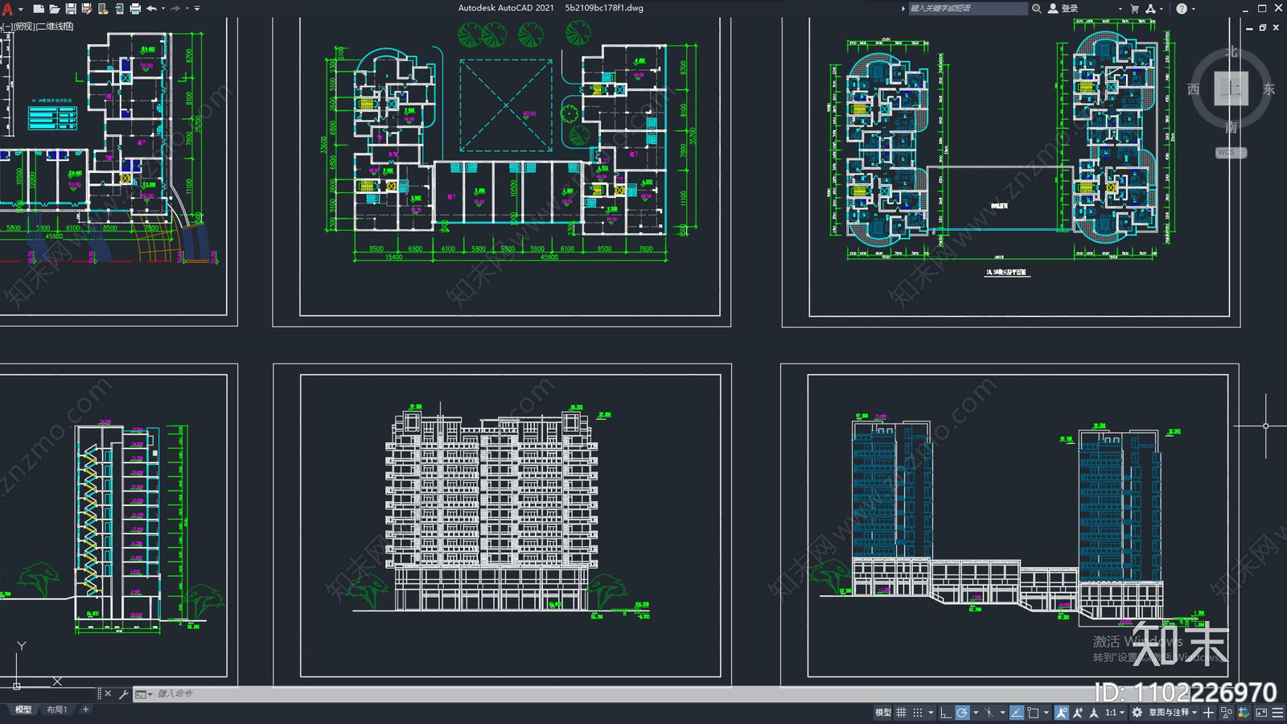The height and width of the screenshot is (724, 1287).
Task: Minimize the drawing window with inner minimize icon
Action: click(1249, 27)
